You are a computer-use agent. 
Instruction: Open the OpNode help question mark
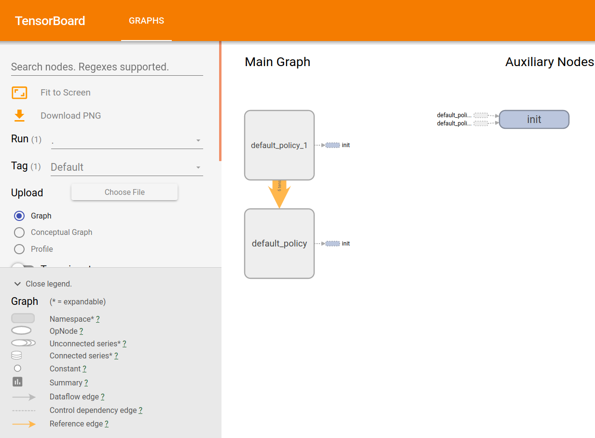pyautogui.click(x=81, y=331)
